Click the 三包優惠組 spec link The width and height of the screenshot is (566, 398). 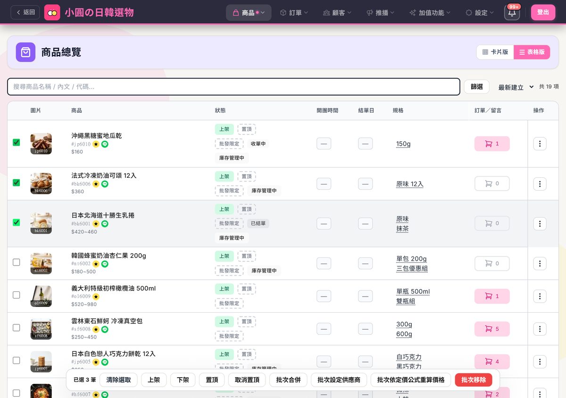click(x=412, y=269)
